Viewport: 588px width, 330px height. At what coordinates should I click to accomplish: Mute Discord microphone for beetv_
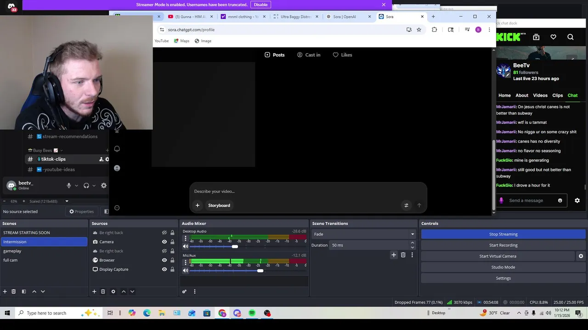(x=69, y=186)
